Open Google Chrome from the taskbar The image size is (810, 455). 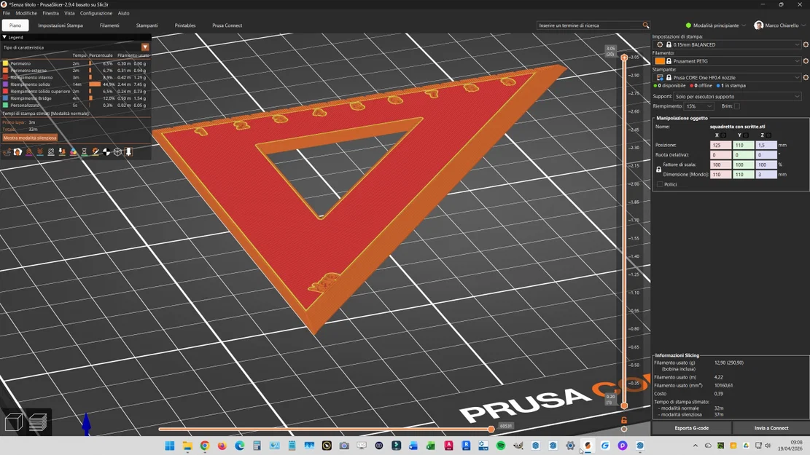point(205,446)
